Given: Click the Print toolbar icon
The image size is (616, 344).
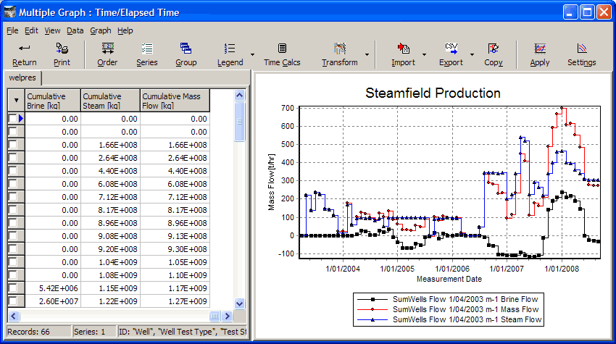Looking at the screenshot, I should pyautogui.click(x=62, y=49).
